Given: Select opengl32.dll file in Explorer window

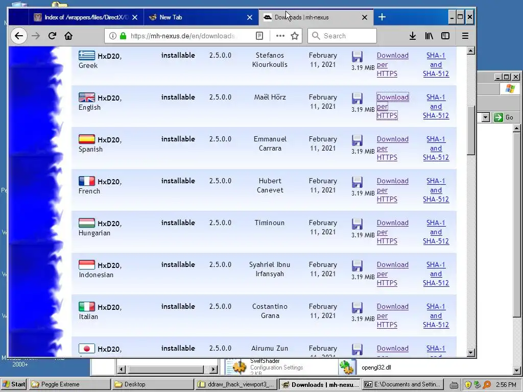Looking at the screenshot, I should click(376, 367).
